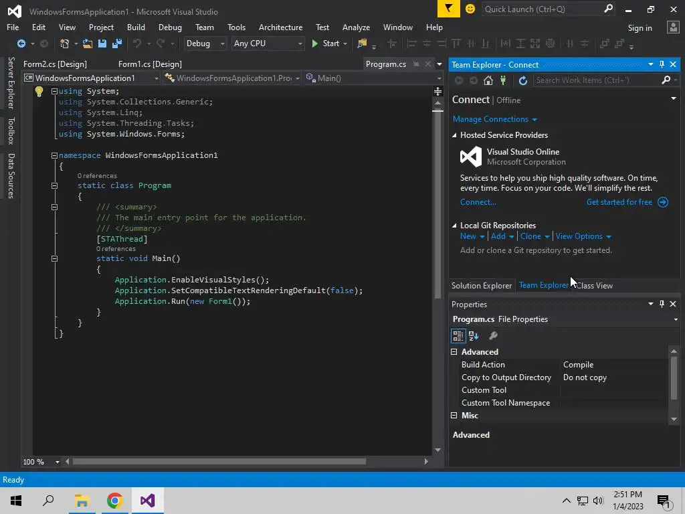The image size is (685, 514).
Task: Click the Save All toolbar icon
Action: 117,44
